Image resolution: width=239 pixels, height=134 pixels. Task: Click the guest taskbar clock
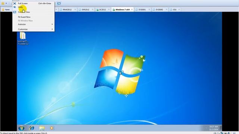click(214, 128)
